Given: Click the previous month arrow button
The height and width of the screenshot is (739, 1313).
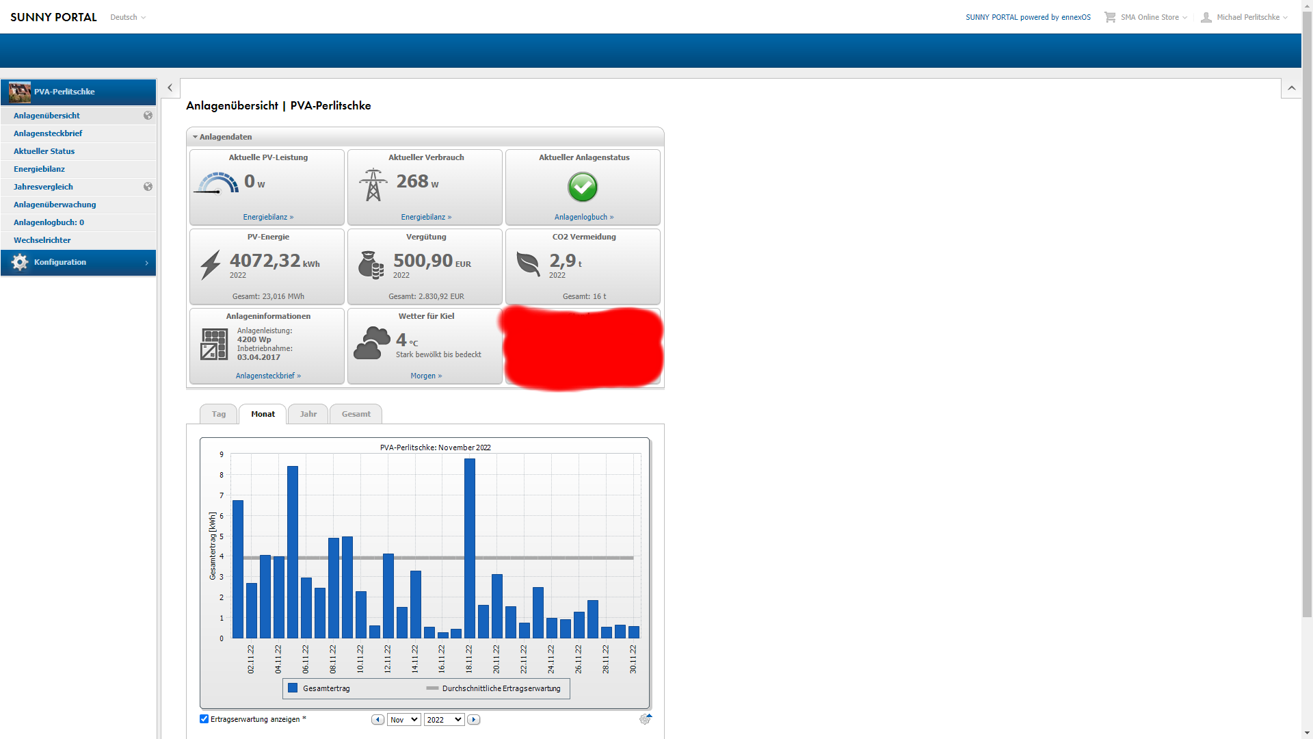Looking at the screenshot, I should [x=377, y=720].
